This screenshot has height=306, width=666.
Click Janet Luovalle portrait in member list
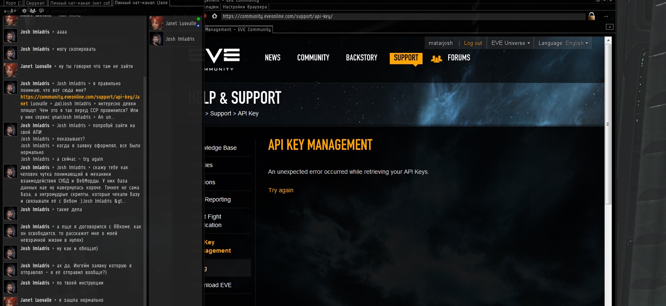[156, 23]
